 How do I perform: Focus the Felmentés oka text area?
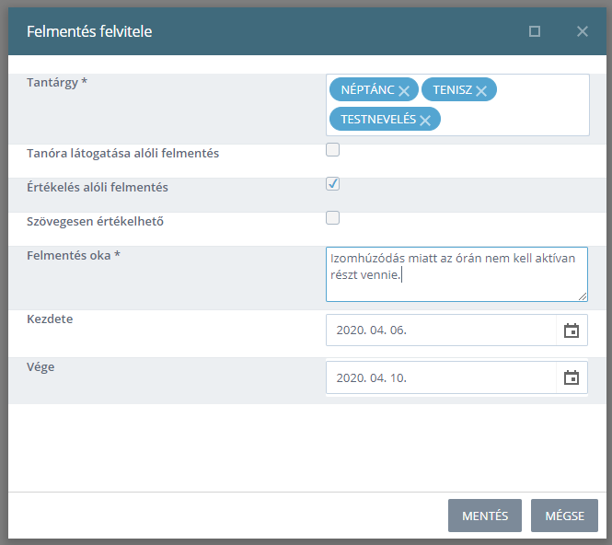click(456, 274)
